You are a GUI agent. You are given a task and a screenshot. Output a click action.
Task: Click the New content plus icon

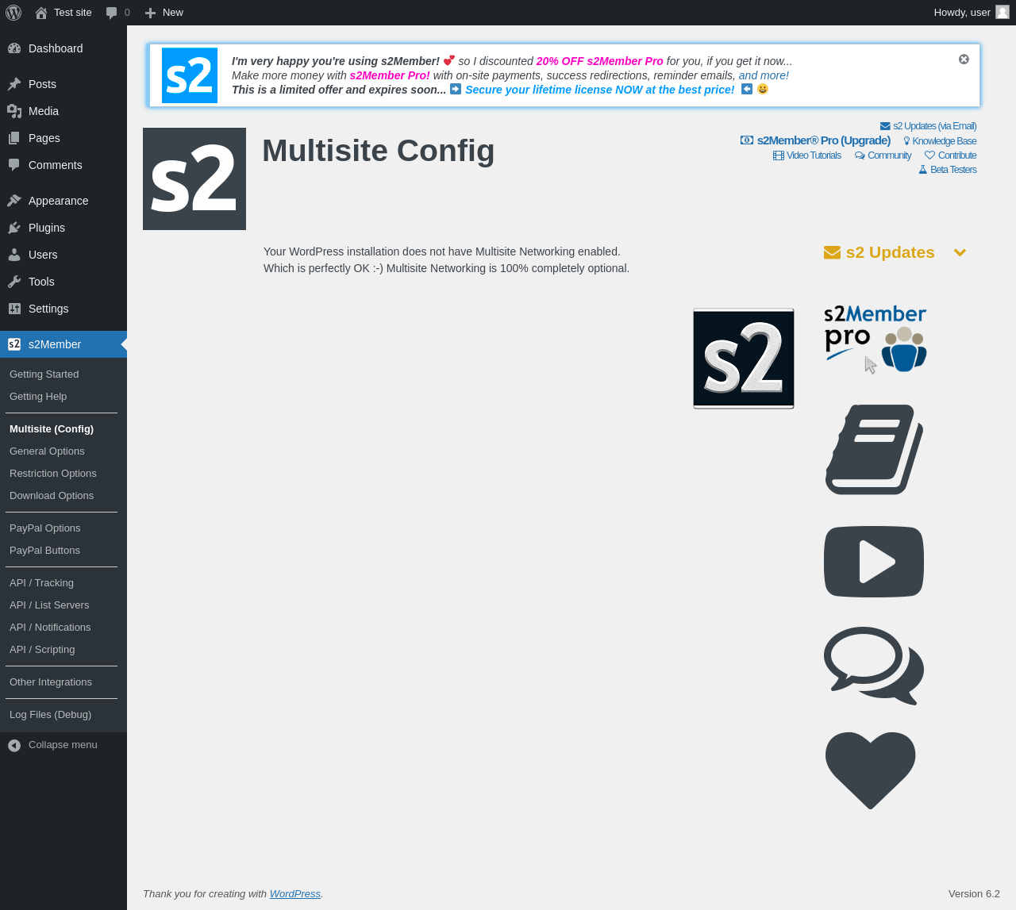(150, 13)
